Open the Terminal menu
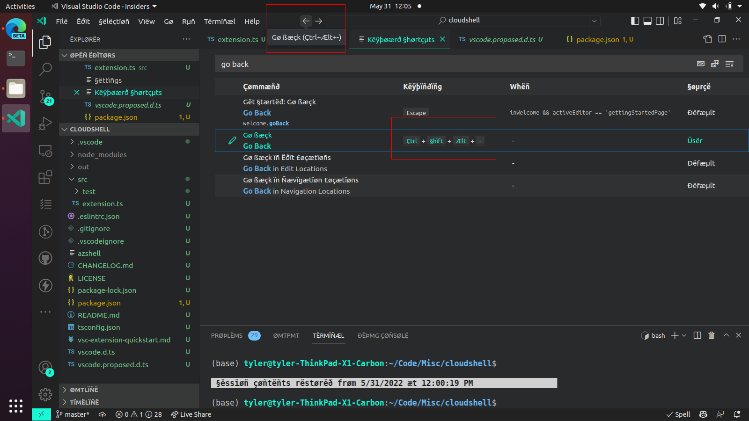749x421 pixels. click(220, 21)
